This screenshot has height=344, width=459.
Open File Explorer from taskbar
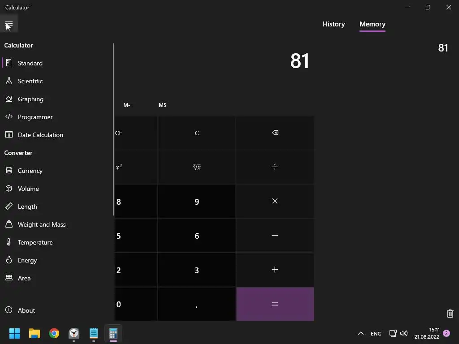tap(34, 333)
